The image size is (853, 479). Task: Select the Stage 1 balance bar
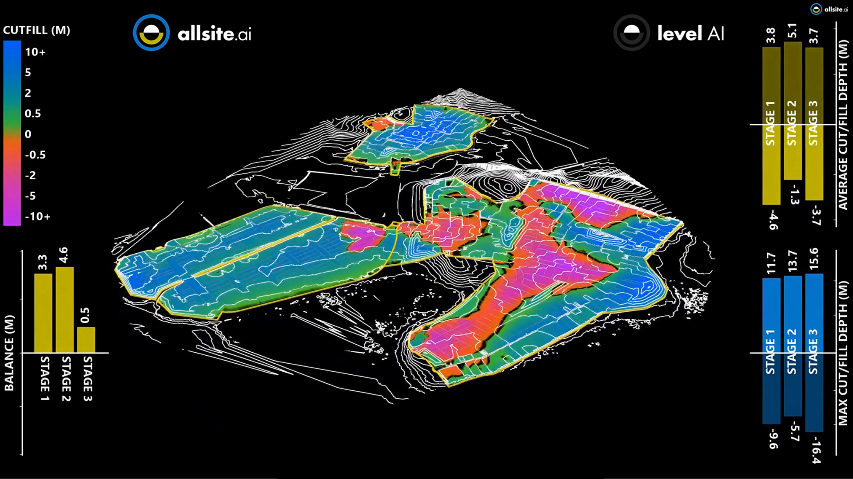coord(43,313)
